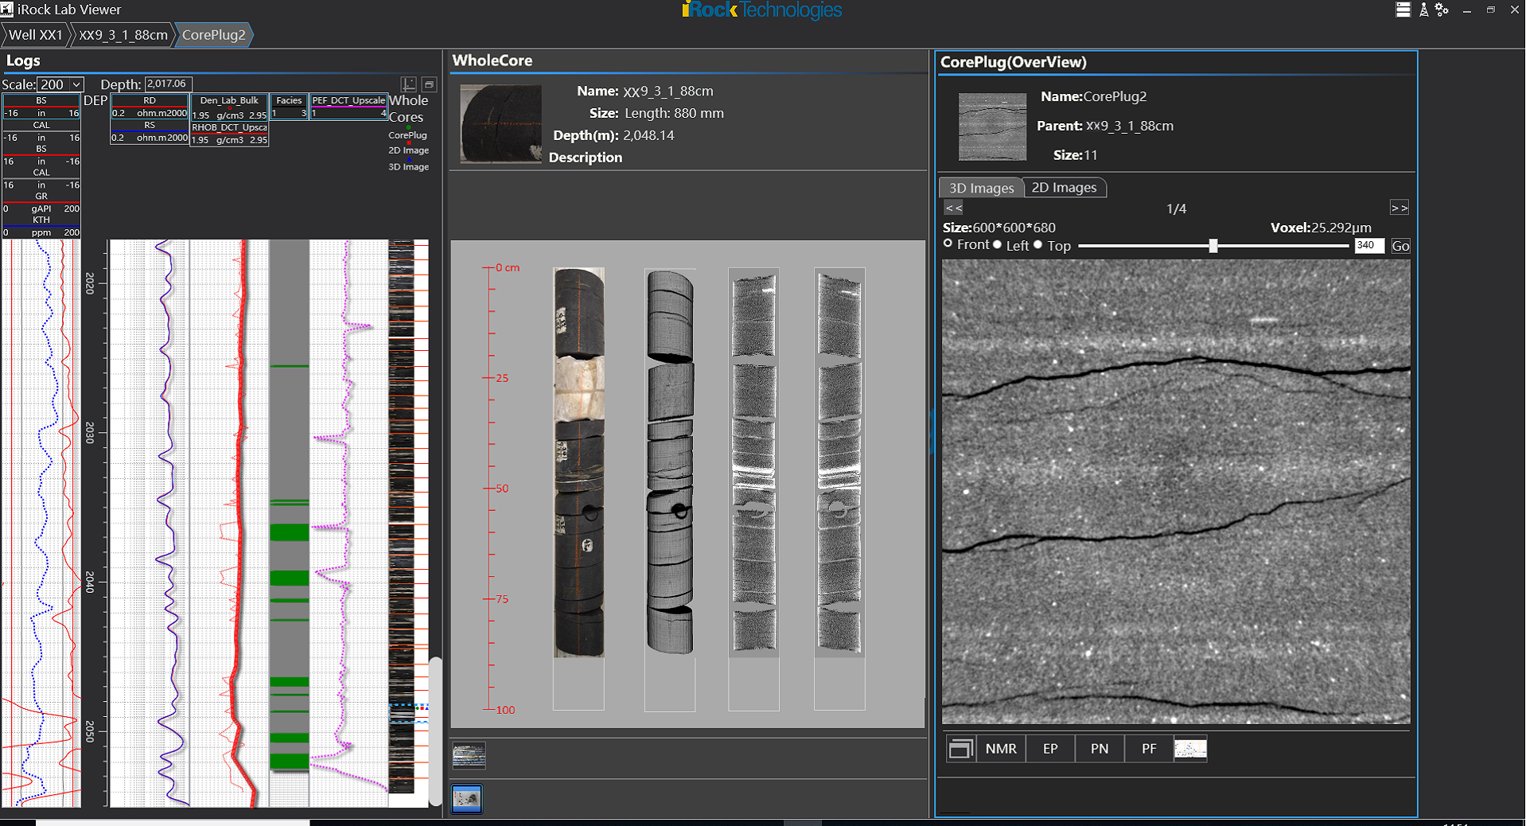
Task: Click the CorePlug CT slice image
Action: [x=1176, y=492]
